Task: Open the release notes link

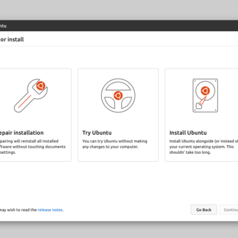Action: click(50, 210)
